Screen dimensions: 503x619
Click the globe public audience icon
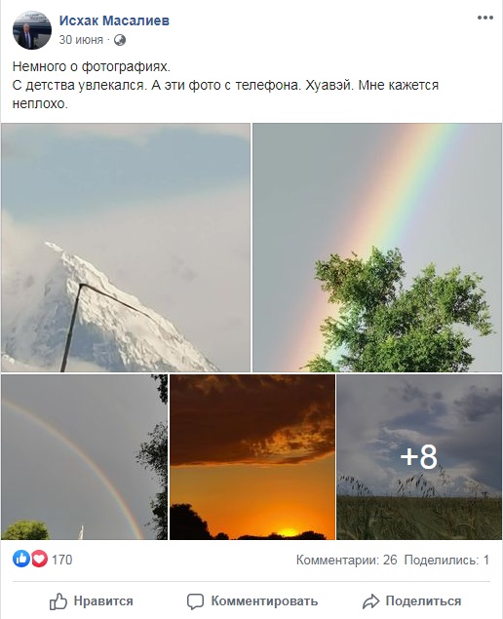[120, 40]
